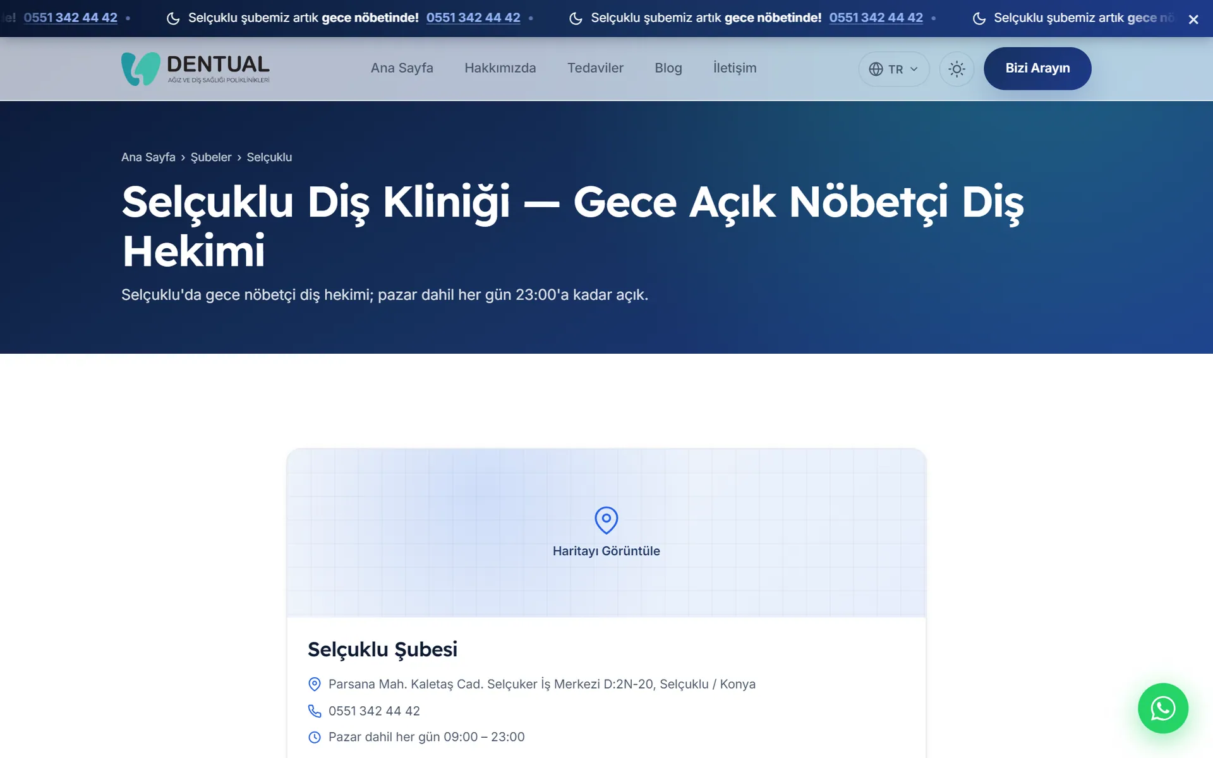The height and width of the screenshot is (758, 1213).
Task: Click the globe language icon
Action: (876, 69)
